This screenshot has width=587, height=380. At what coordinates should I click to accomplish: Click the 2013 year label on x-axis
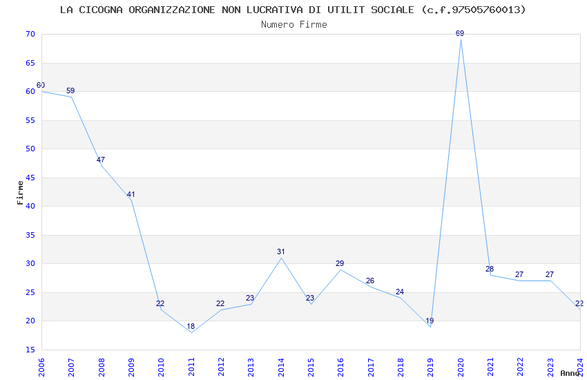251,368
